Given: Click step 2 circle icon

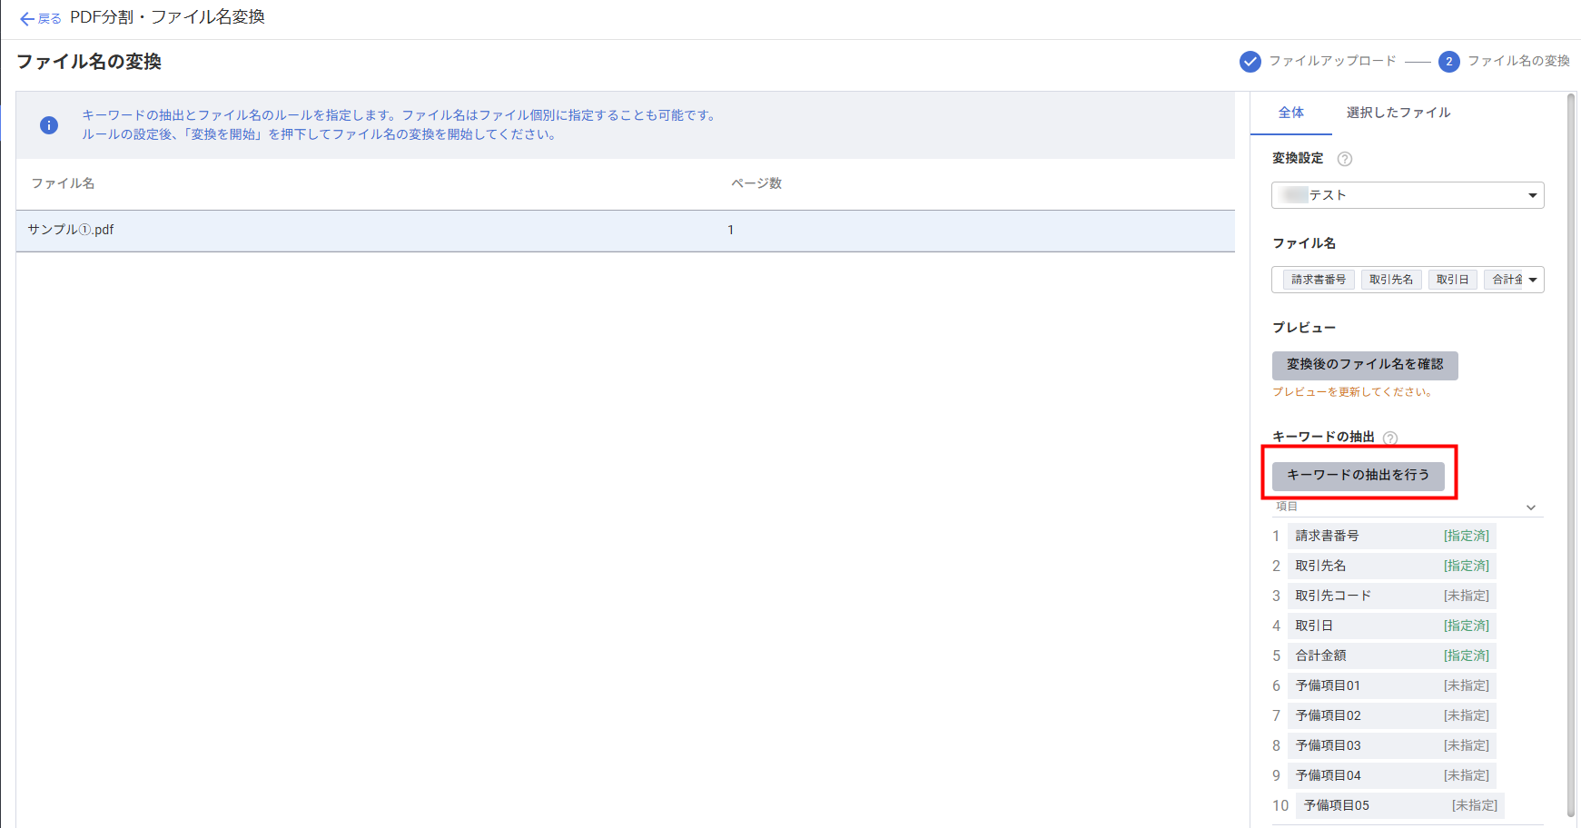Looking at the screenshot, I should pos(1448,62).
